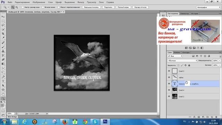The height and width of the screenshot is (125, 222).
Task: Select the Dodge tool
Action: pos(3,72)
